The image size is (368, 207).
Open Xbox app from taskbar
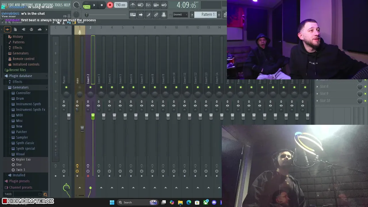pos(206,202)
